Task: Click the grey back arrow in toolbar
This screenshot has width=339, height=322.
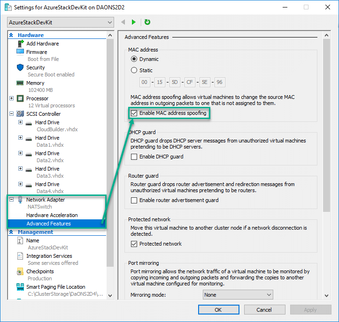Action: click(x=123, y=22)
